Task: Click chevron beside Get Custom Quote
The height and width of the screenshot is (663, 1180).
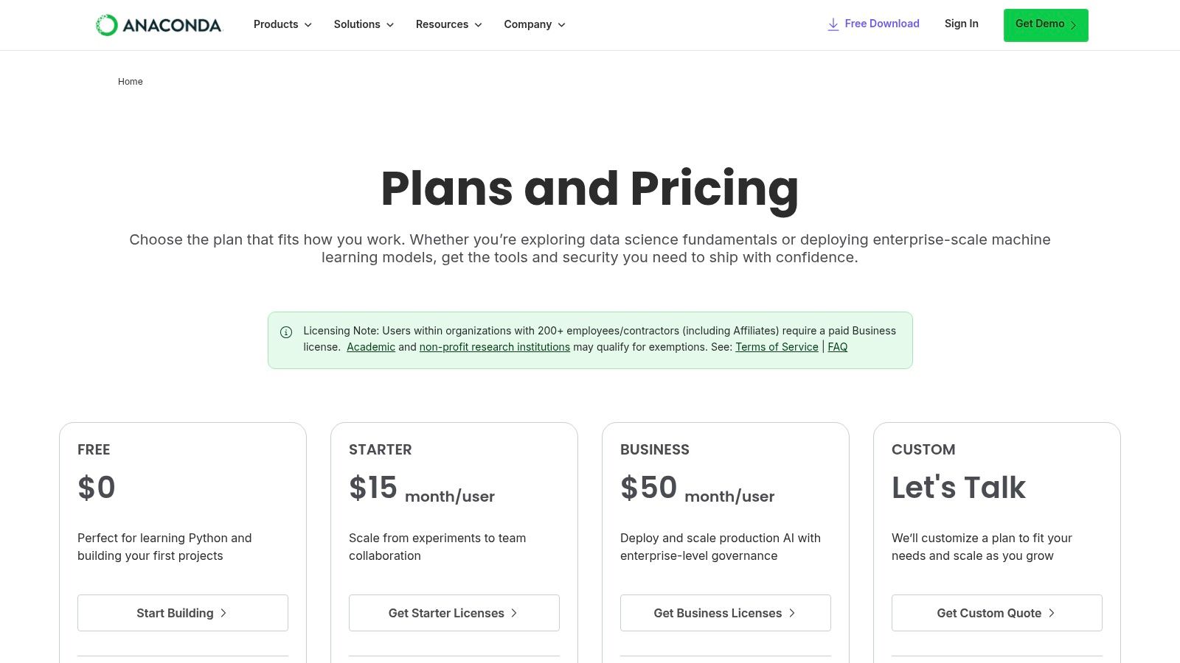Action: tap(1052, 613)
